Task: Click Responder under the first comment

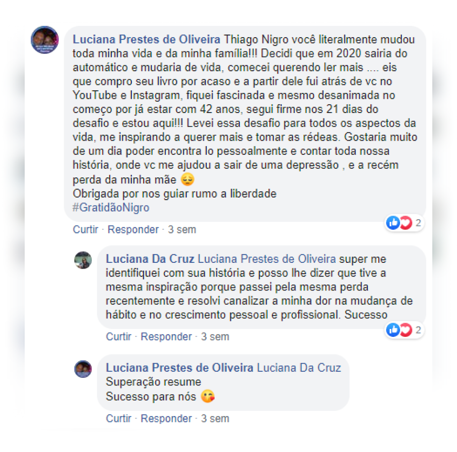Action: (x=133, y=230)
